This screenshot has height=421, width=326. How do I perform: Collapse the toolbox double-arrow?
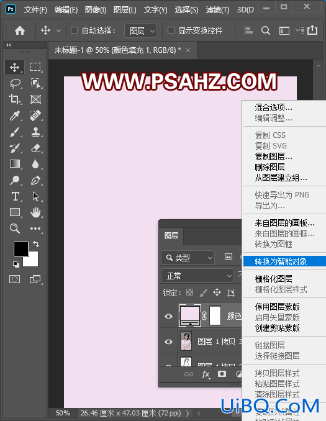click(9, 45)
